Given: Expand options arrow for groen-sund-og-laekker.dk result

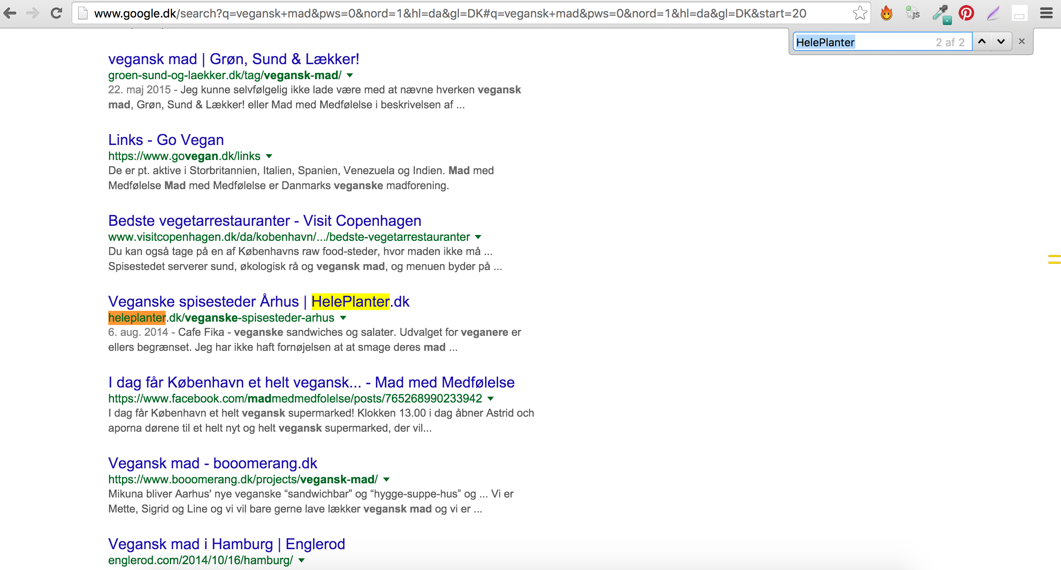Looking at the screenshot, I should (x=350, y=75).
